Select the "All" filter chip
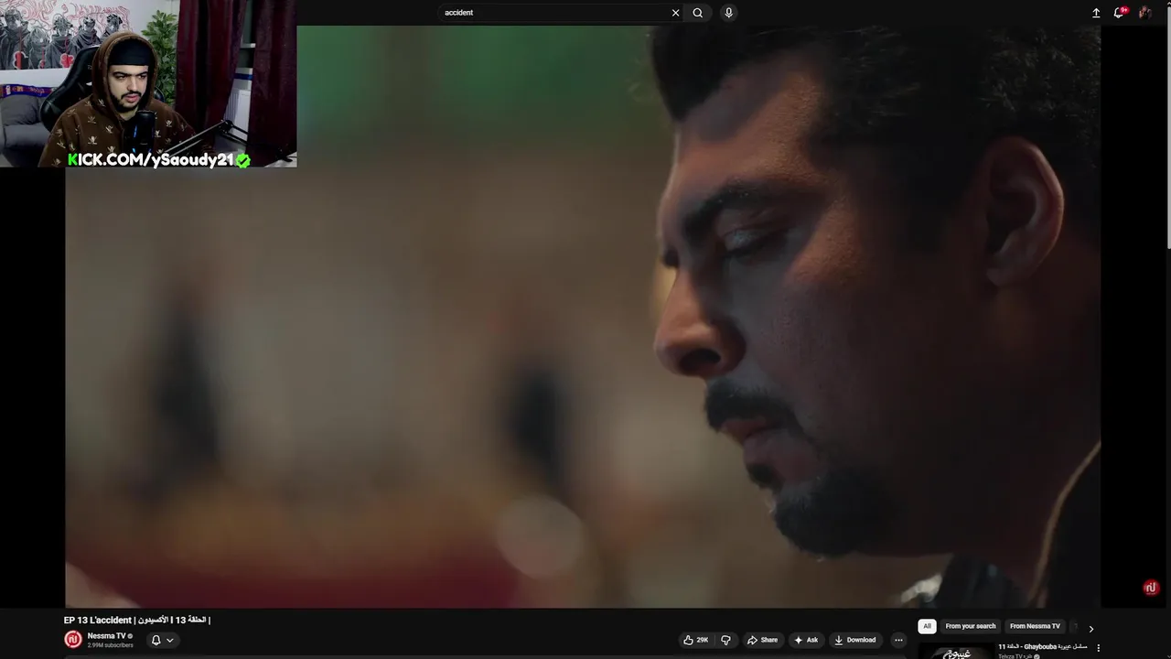This screenshot has width=1171, height=659. (927, 627)
